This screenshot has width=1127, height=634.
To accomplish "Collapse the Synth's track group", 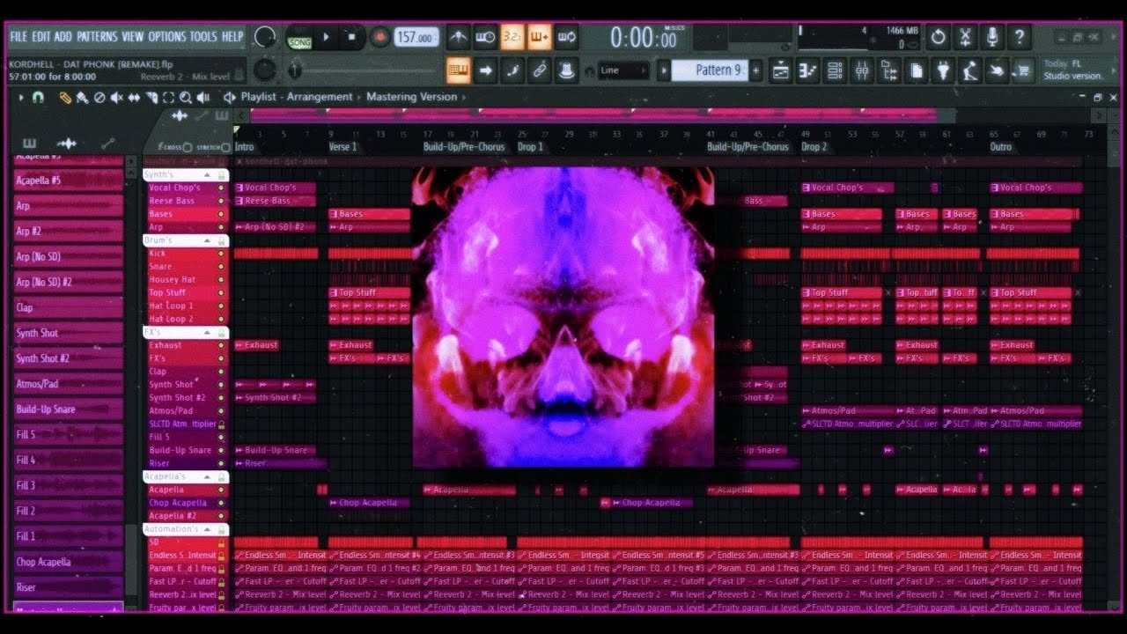I will [x=209, y=175].
